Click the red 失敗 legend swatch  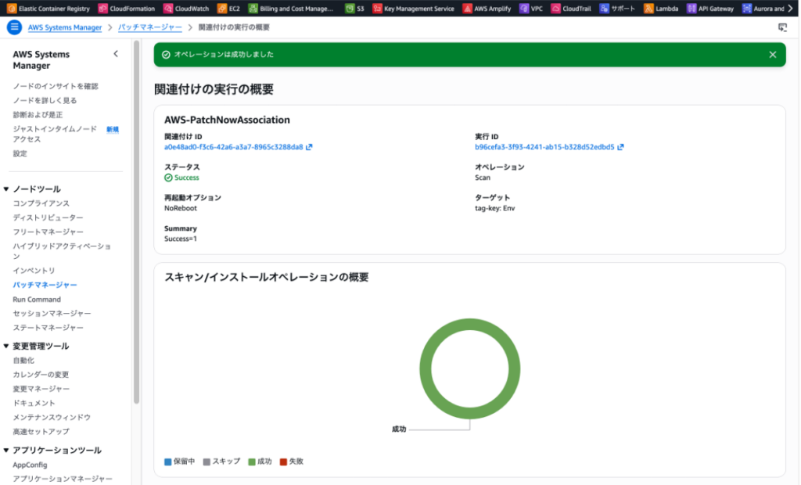pyautogui.click(x=283, y=462)
